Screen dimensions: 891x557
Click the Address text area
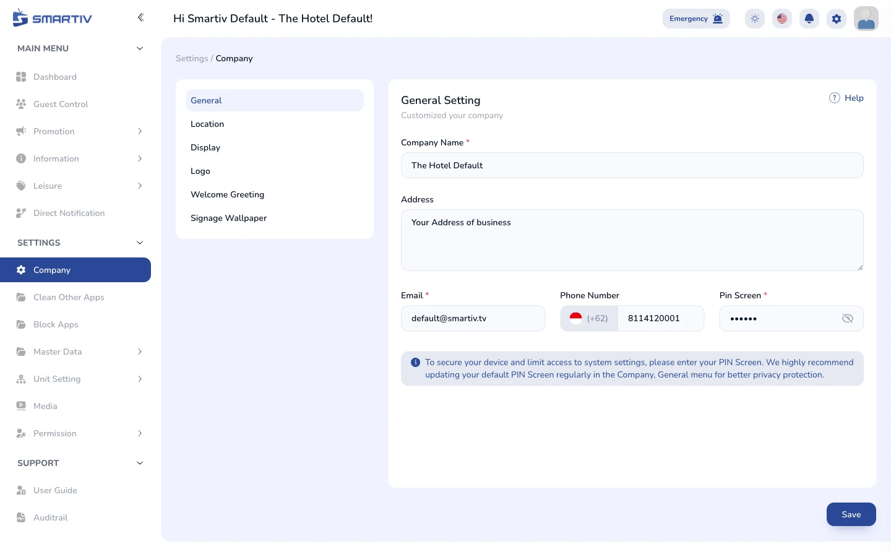632,240
